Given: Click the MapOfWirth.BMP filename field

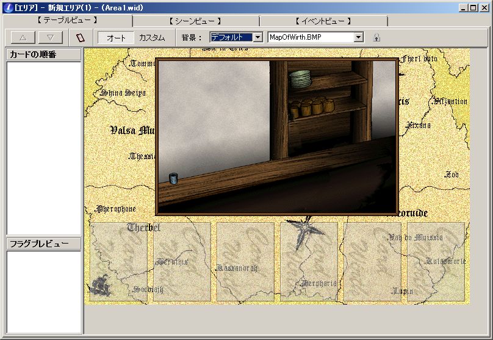Looking at the screenshot, I should point(311,37).
